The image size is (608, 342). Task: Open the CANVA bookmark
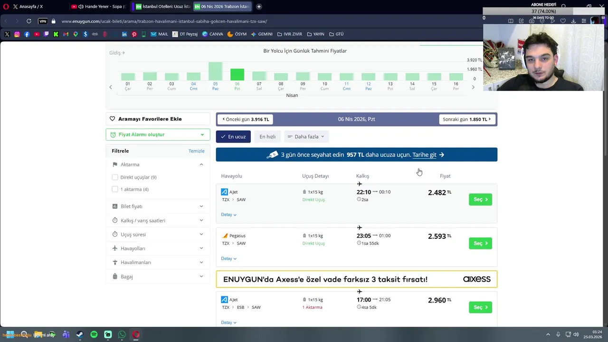(212, 34)
